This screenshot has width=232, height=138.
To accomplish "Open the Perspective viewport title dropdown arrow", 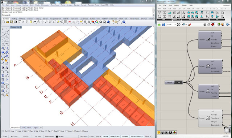I will pyautogui.click(x=21, y=27).
